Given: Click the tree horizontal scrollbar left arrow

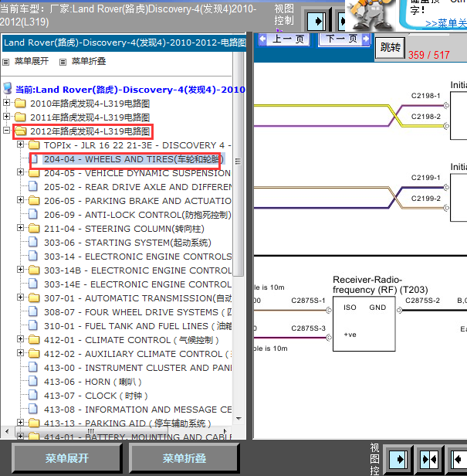Looking at the screenshot, I should pyautogui.click(x=7, y=430).
